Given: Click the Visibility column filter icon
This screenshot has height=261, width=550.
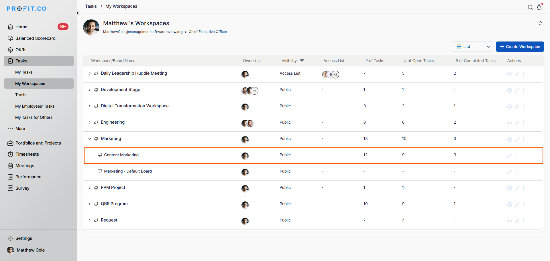Looking at the screenshot, I should point(302,61).
